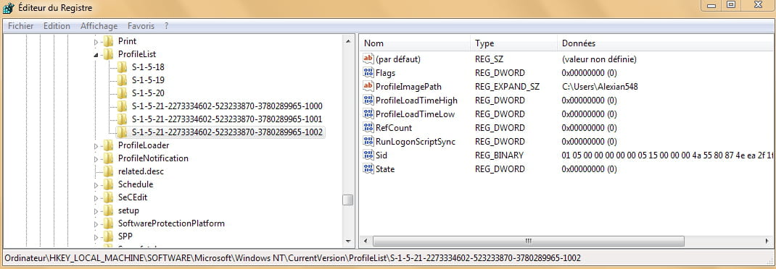Click the ProfileLoadTimeLow value icon
Viewport: 776px width, 269px height.
pyautogui.click(x=368, y=114)
